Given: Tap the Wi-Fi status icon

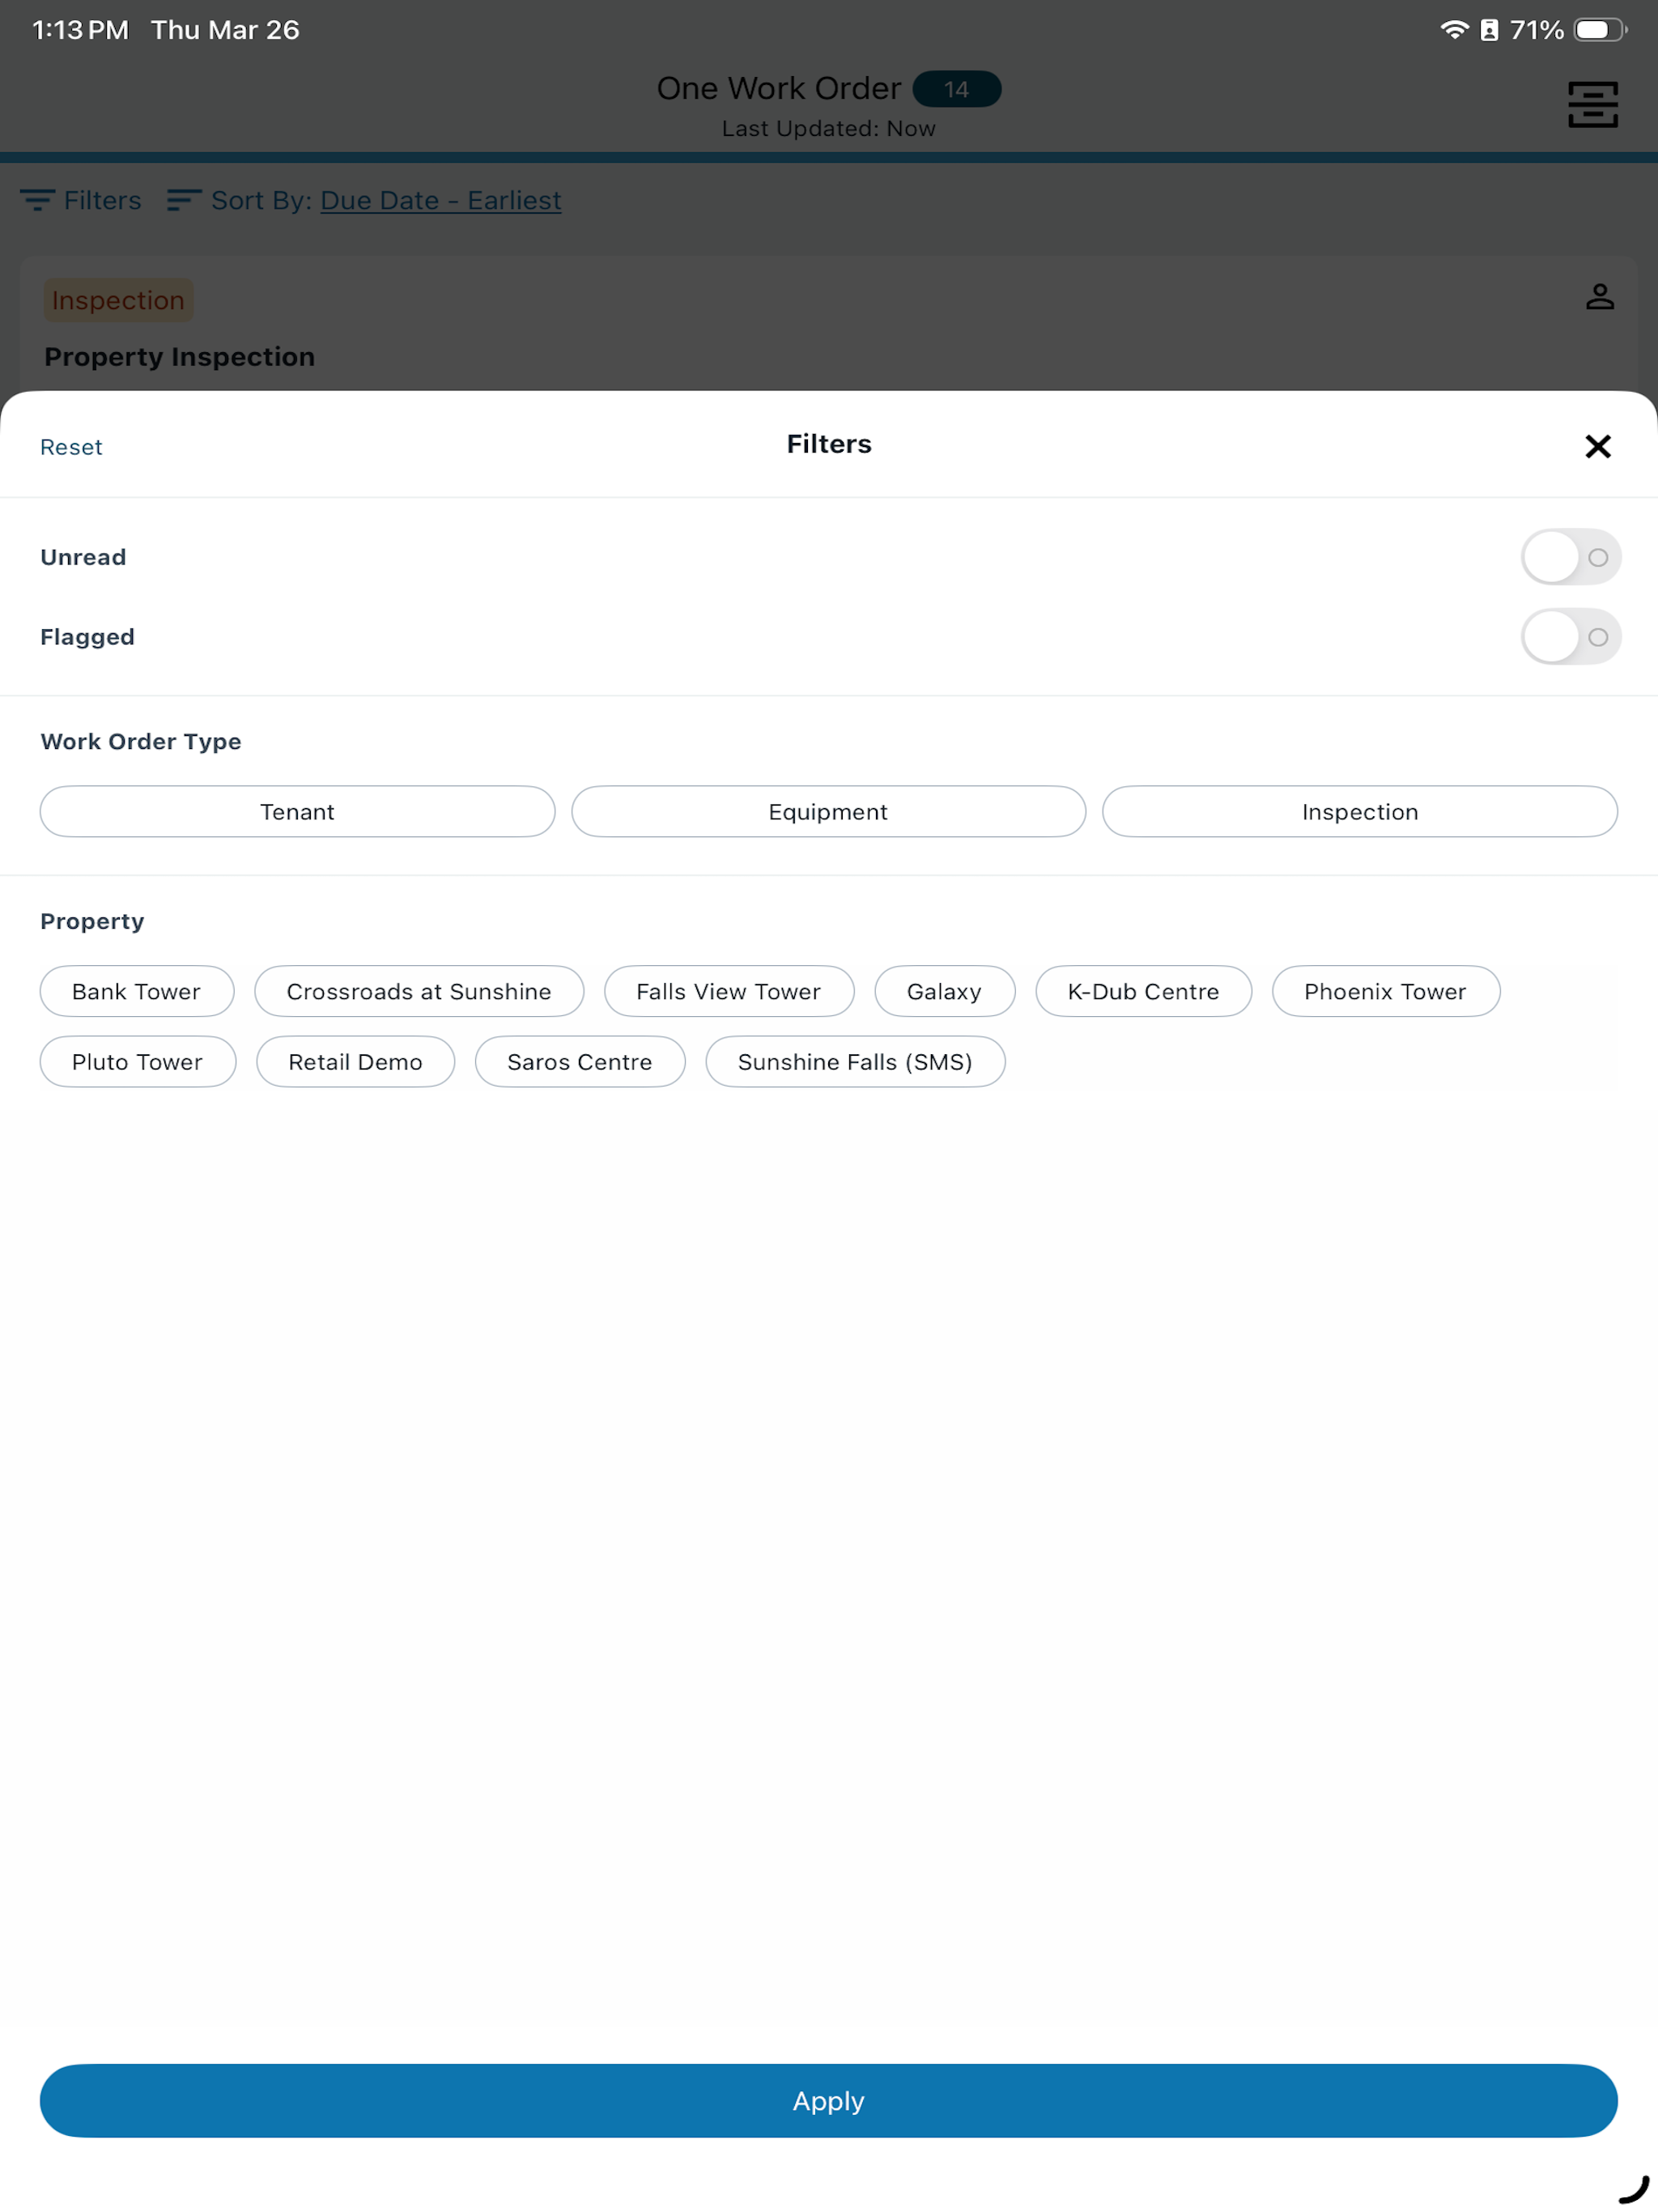Looking at the screenshot, I should point(1453,30).
